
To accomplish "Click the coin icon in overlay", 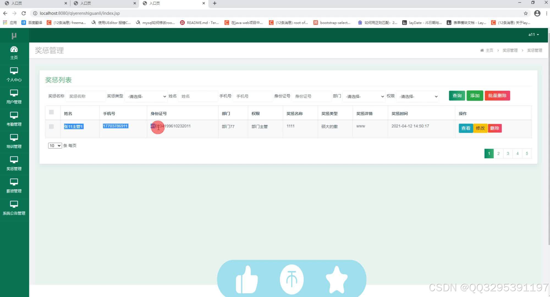I will pos(291,279).
